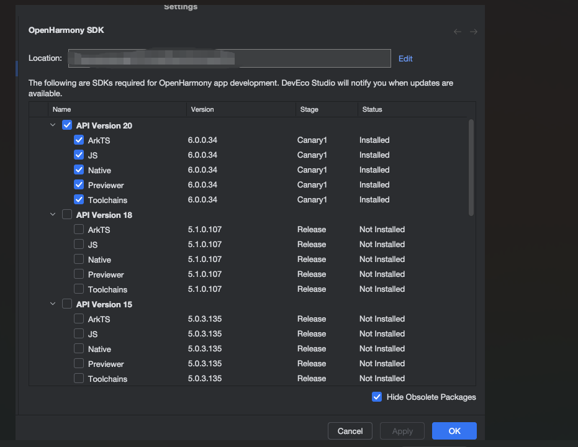Click 'Canary1' stage of the JS row

tap(312, 155)
